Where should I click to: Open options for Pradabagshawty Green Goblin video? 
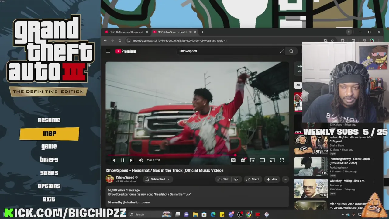point(374,159)
